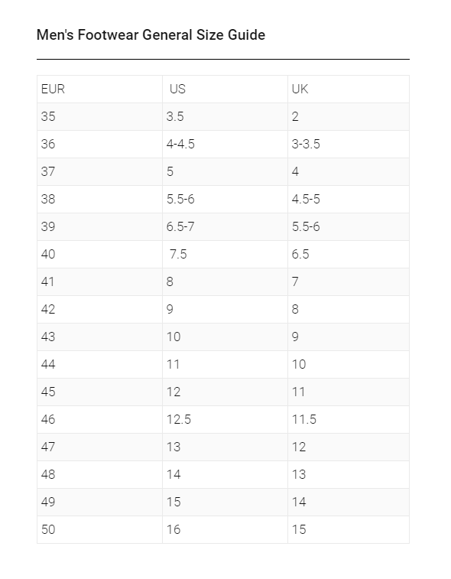Click the UK 11.5 cell

tap(349, 419)
